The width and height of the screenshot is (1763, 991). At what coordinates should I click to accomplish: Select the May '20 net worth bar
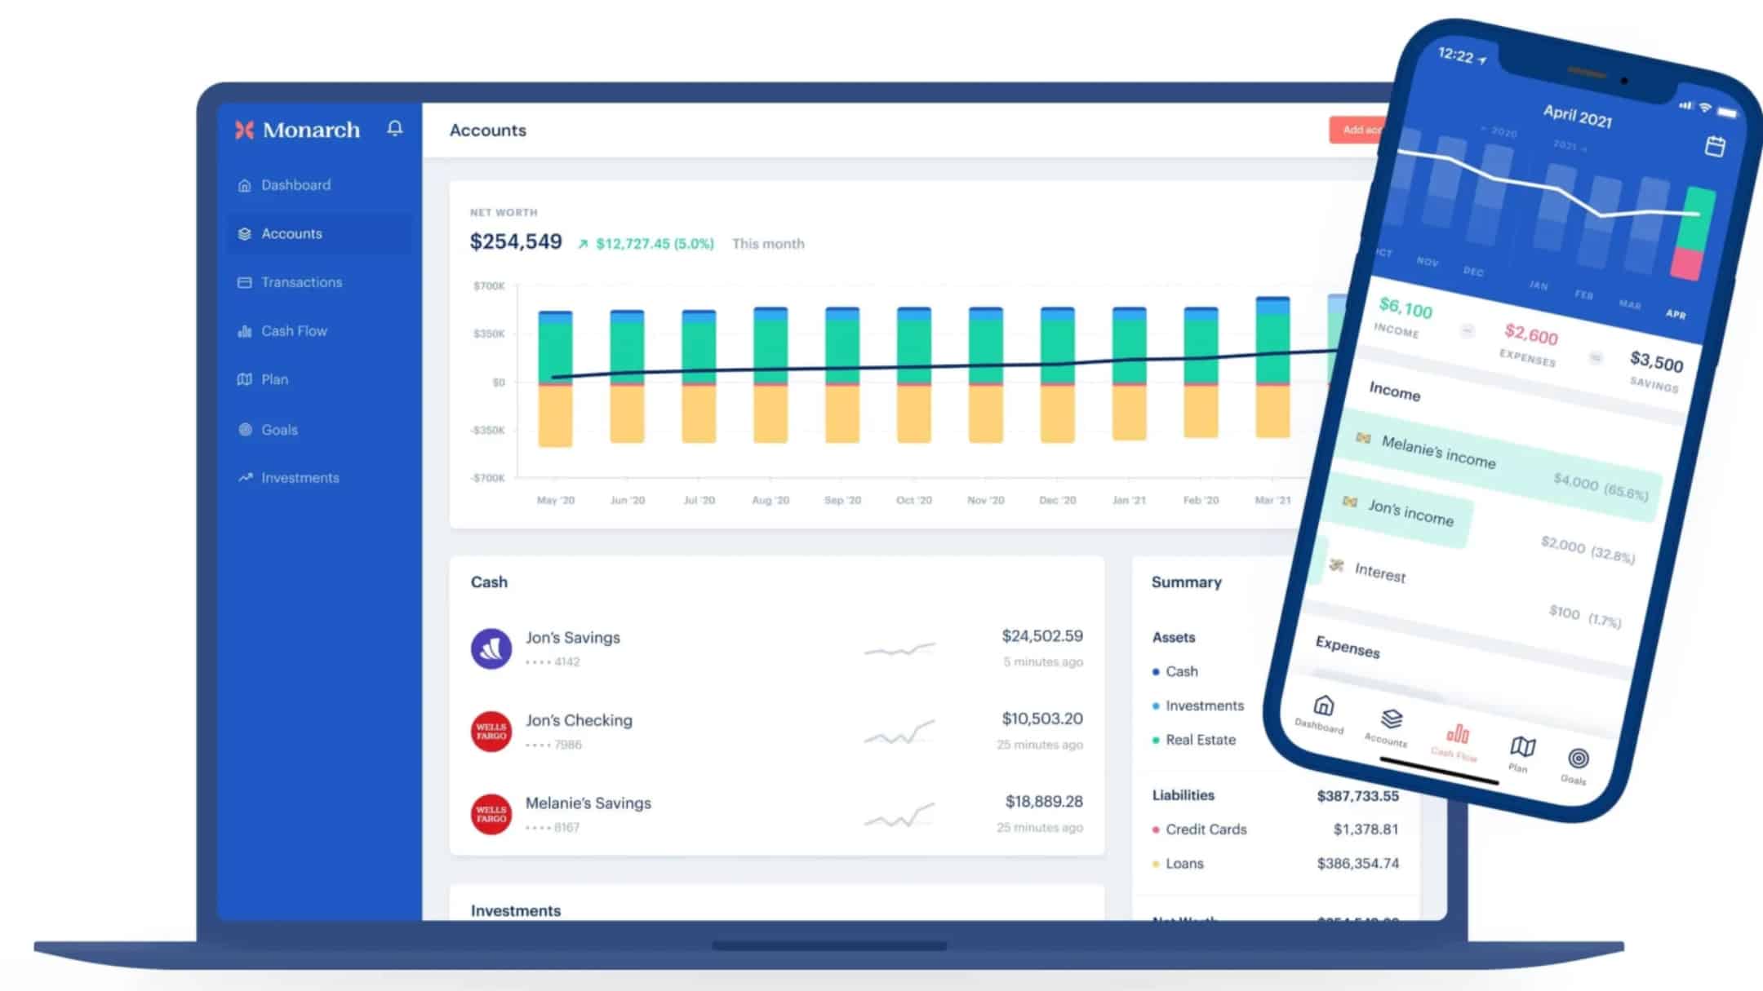[555, 378]
